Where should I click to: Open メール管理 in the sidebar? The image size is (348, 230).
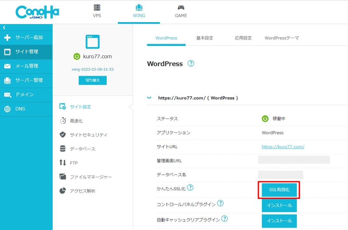pos(26,66)
